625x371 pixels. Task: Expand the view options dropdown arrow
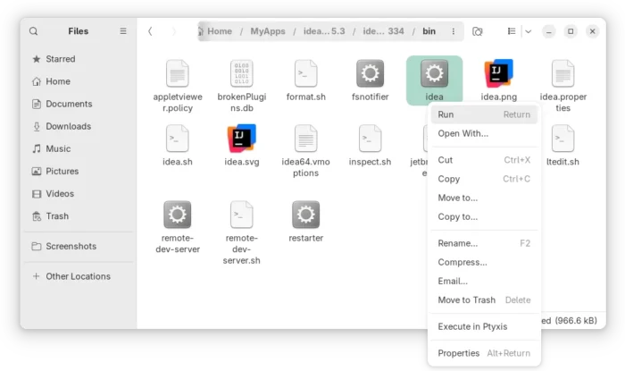pos(528,31)
